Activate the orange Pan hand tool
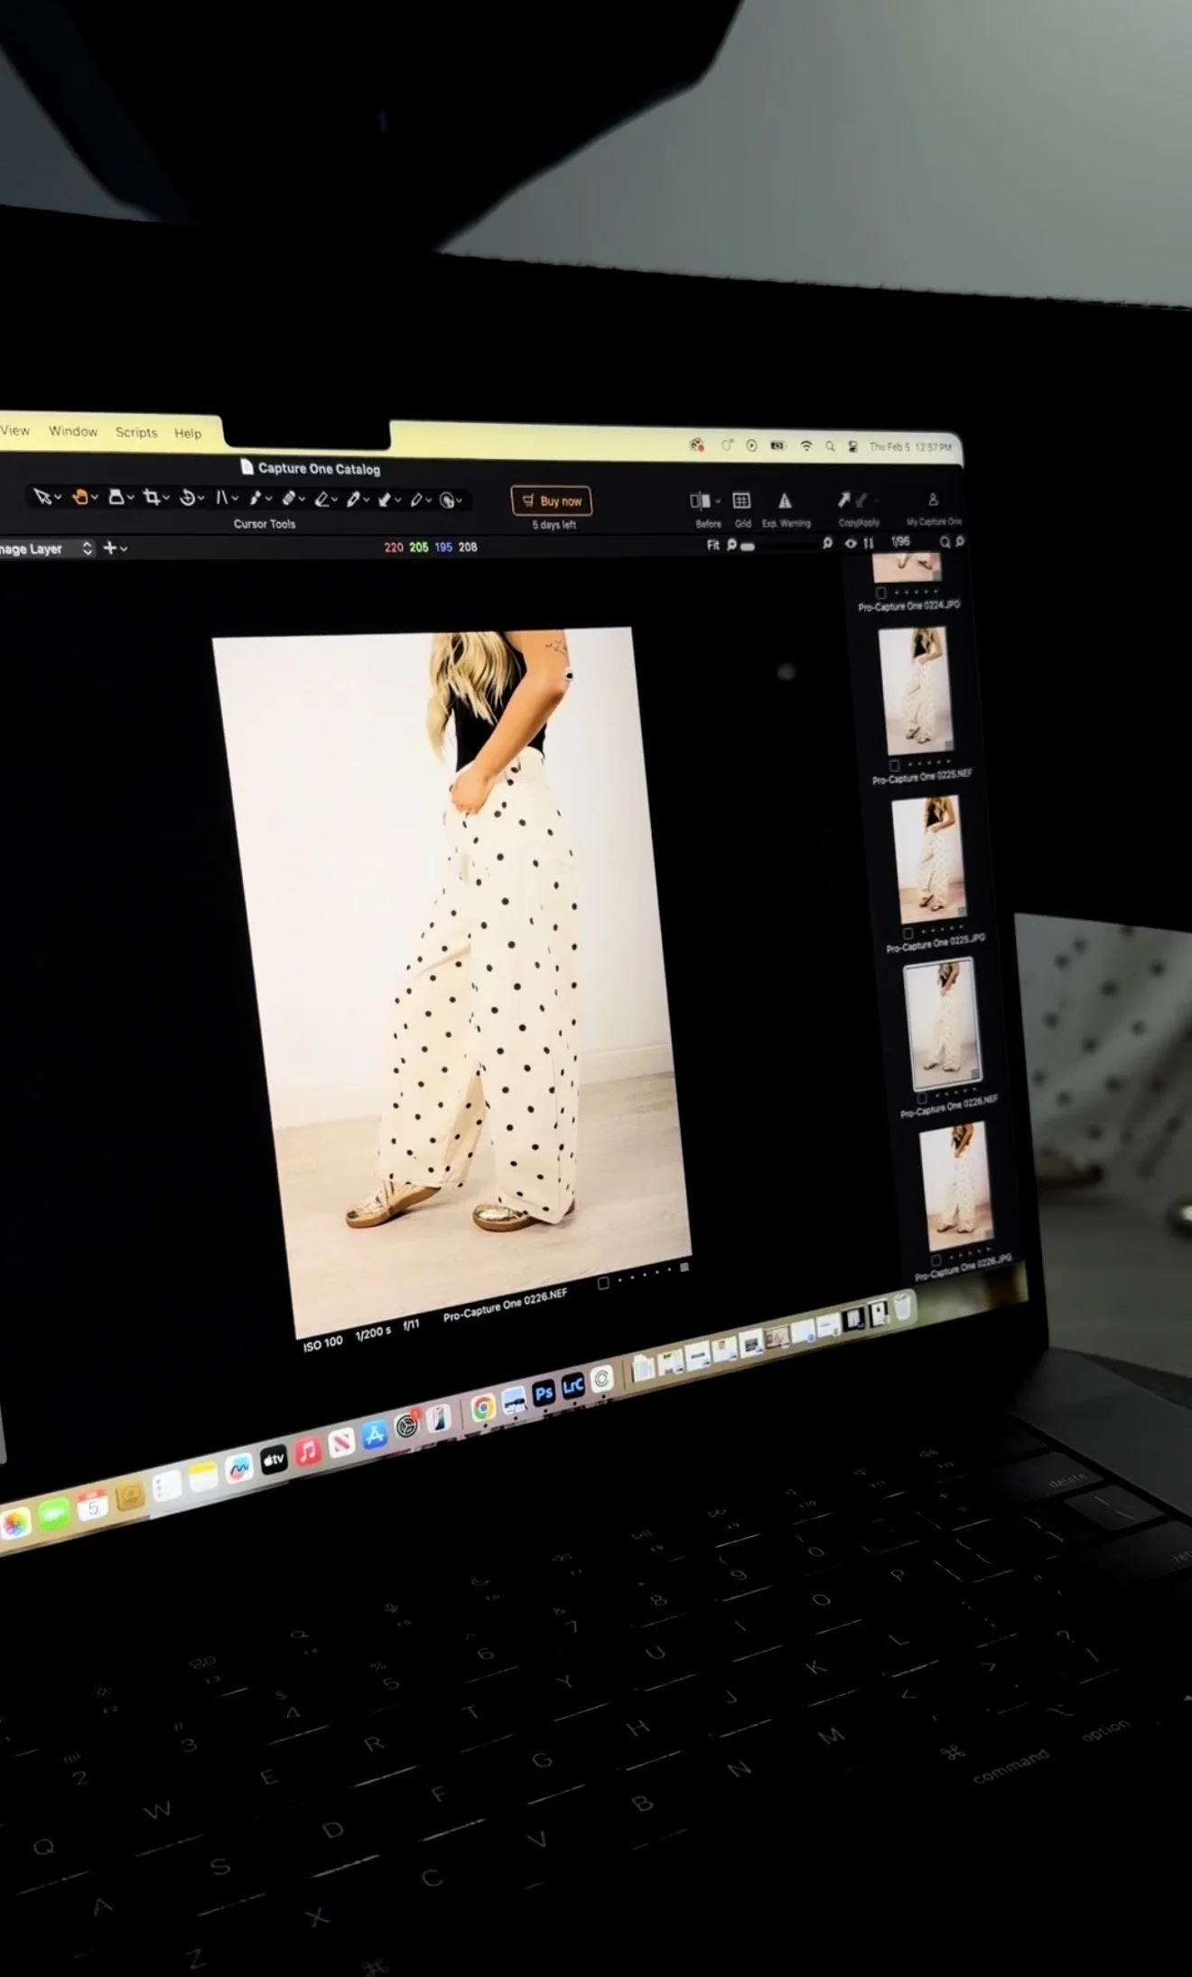Viewport: 1192px width, 1977px height. tap(80, 497)
